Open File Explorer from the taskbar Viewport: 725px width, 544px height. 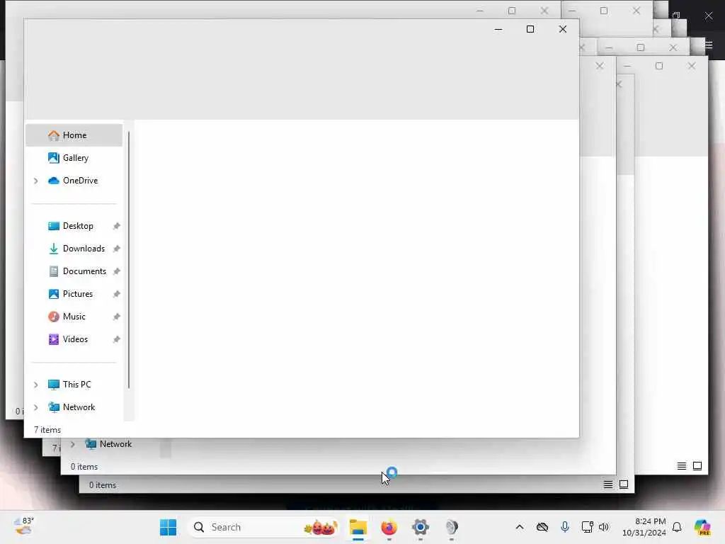point(358,527)
